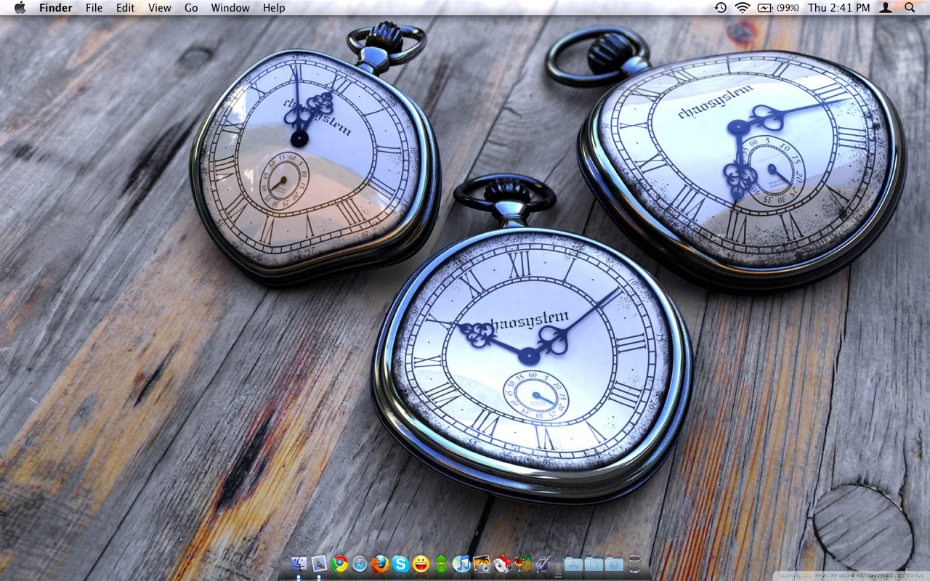Open the View menu
930x581 pixels.
click(160, 8)
